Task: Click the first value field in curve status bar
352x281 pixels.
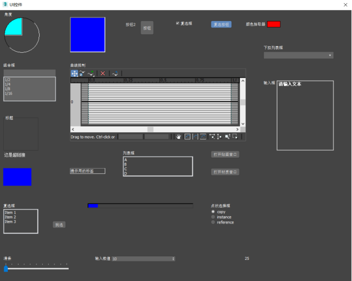Action: (x=131, y=137)
